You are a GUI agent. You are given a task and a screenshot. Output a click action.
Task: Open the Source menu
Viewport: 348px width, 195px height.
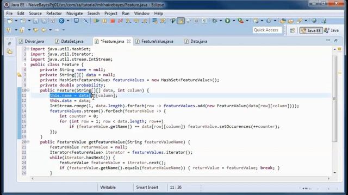coord(35,14)
